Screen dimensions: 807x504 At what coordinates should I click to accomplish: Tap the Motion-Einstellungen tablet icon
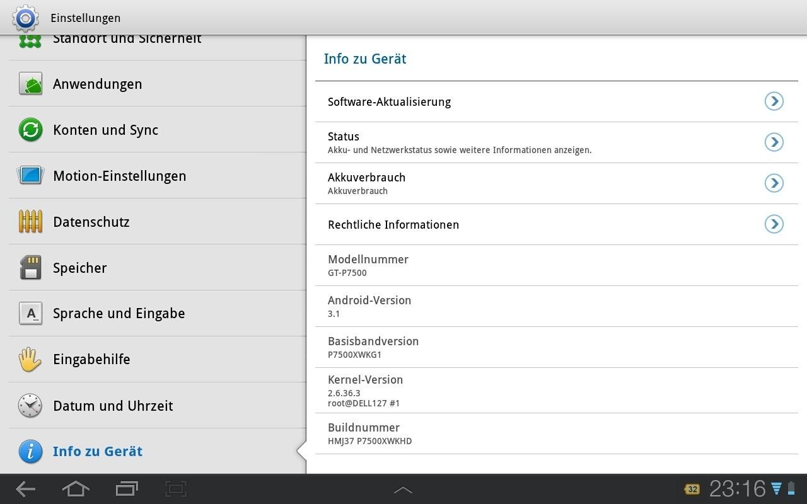30,176
